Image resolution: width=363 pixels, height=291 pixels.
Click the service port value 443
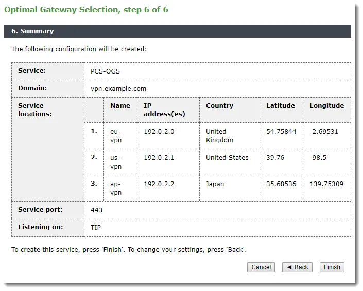tap(96, 210)
